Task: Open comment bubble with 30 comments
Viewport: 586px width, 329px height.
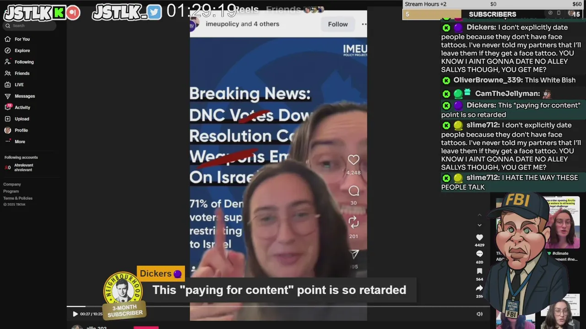Action: tap(353, 191)
